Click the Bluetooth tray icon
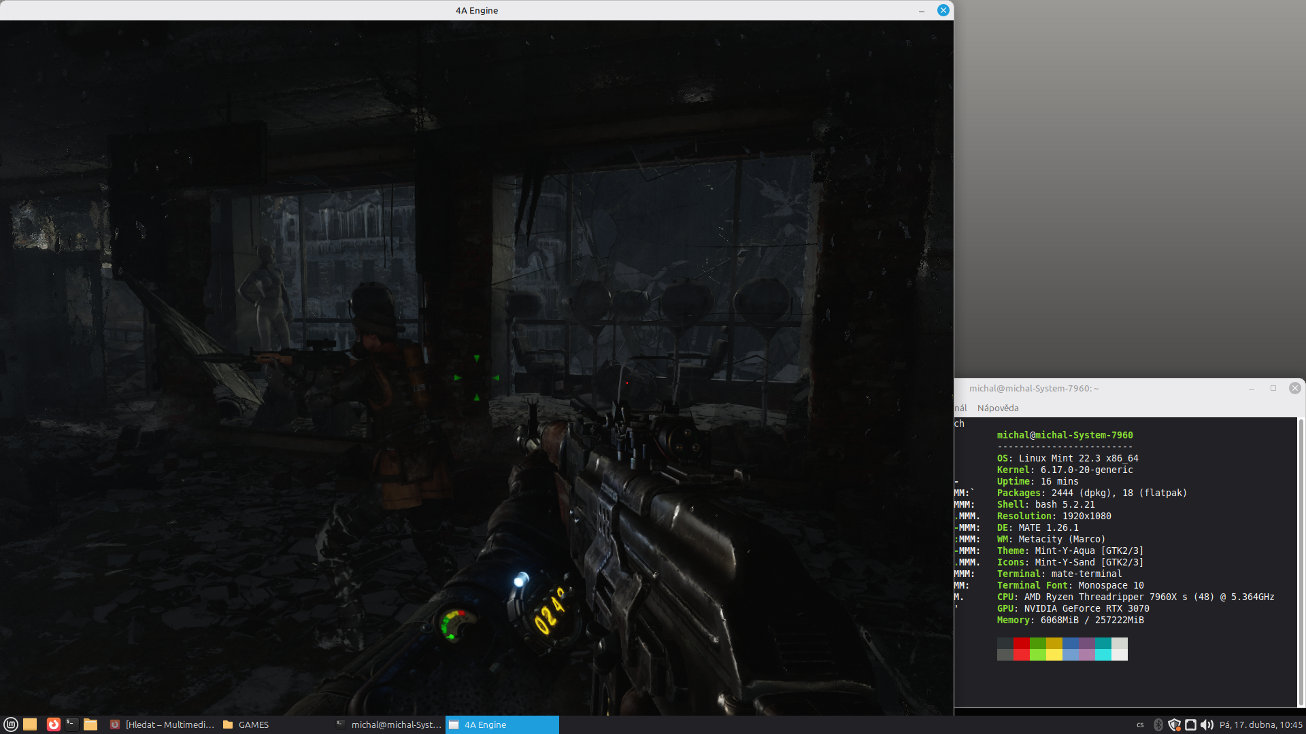The width and height of the screenshot is (1306, 734). pyautogui.click(x=1158, y=724)
